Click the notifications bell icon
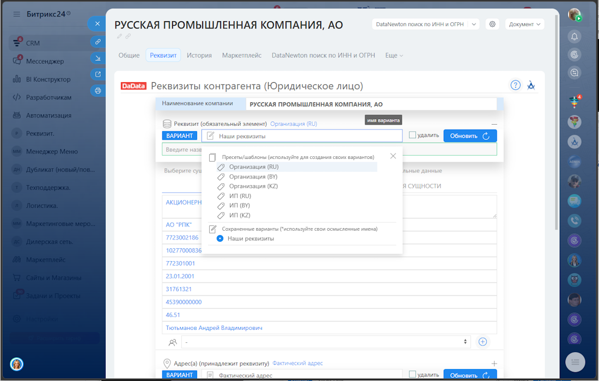 click(x=574, y=37)
